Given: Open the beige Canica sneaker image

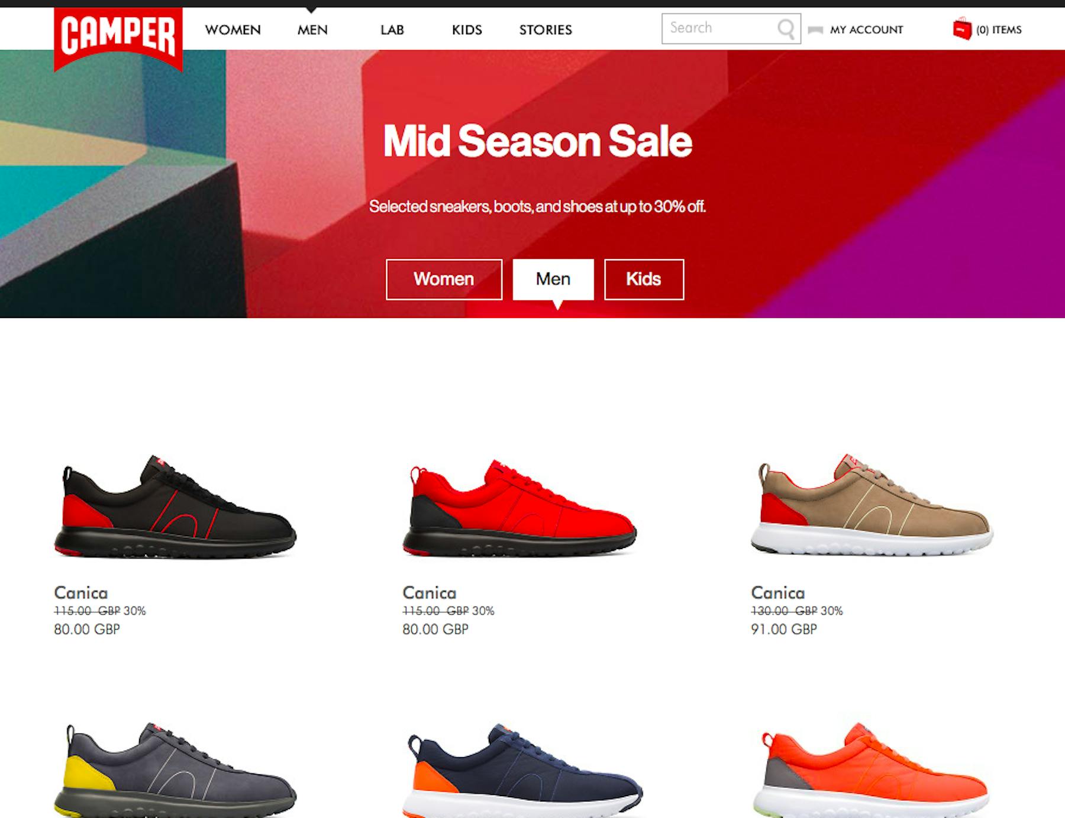Looking at the screenshot, I should tap(872, 505).
